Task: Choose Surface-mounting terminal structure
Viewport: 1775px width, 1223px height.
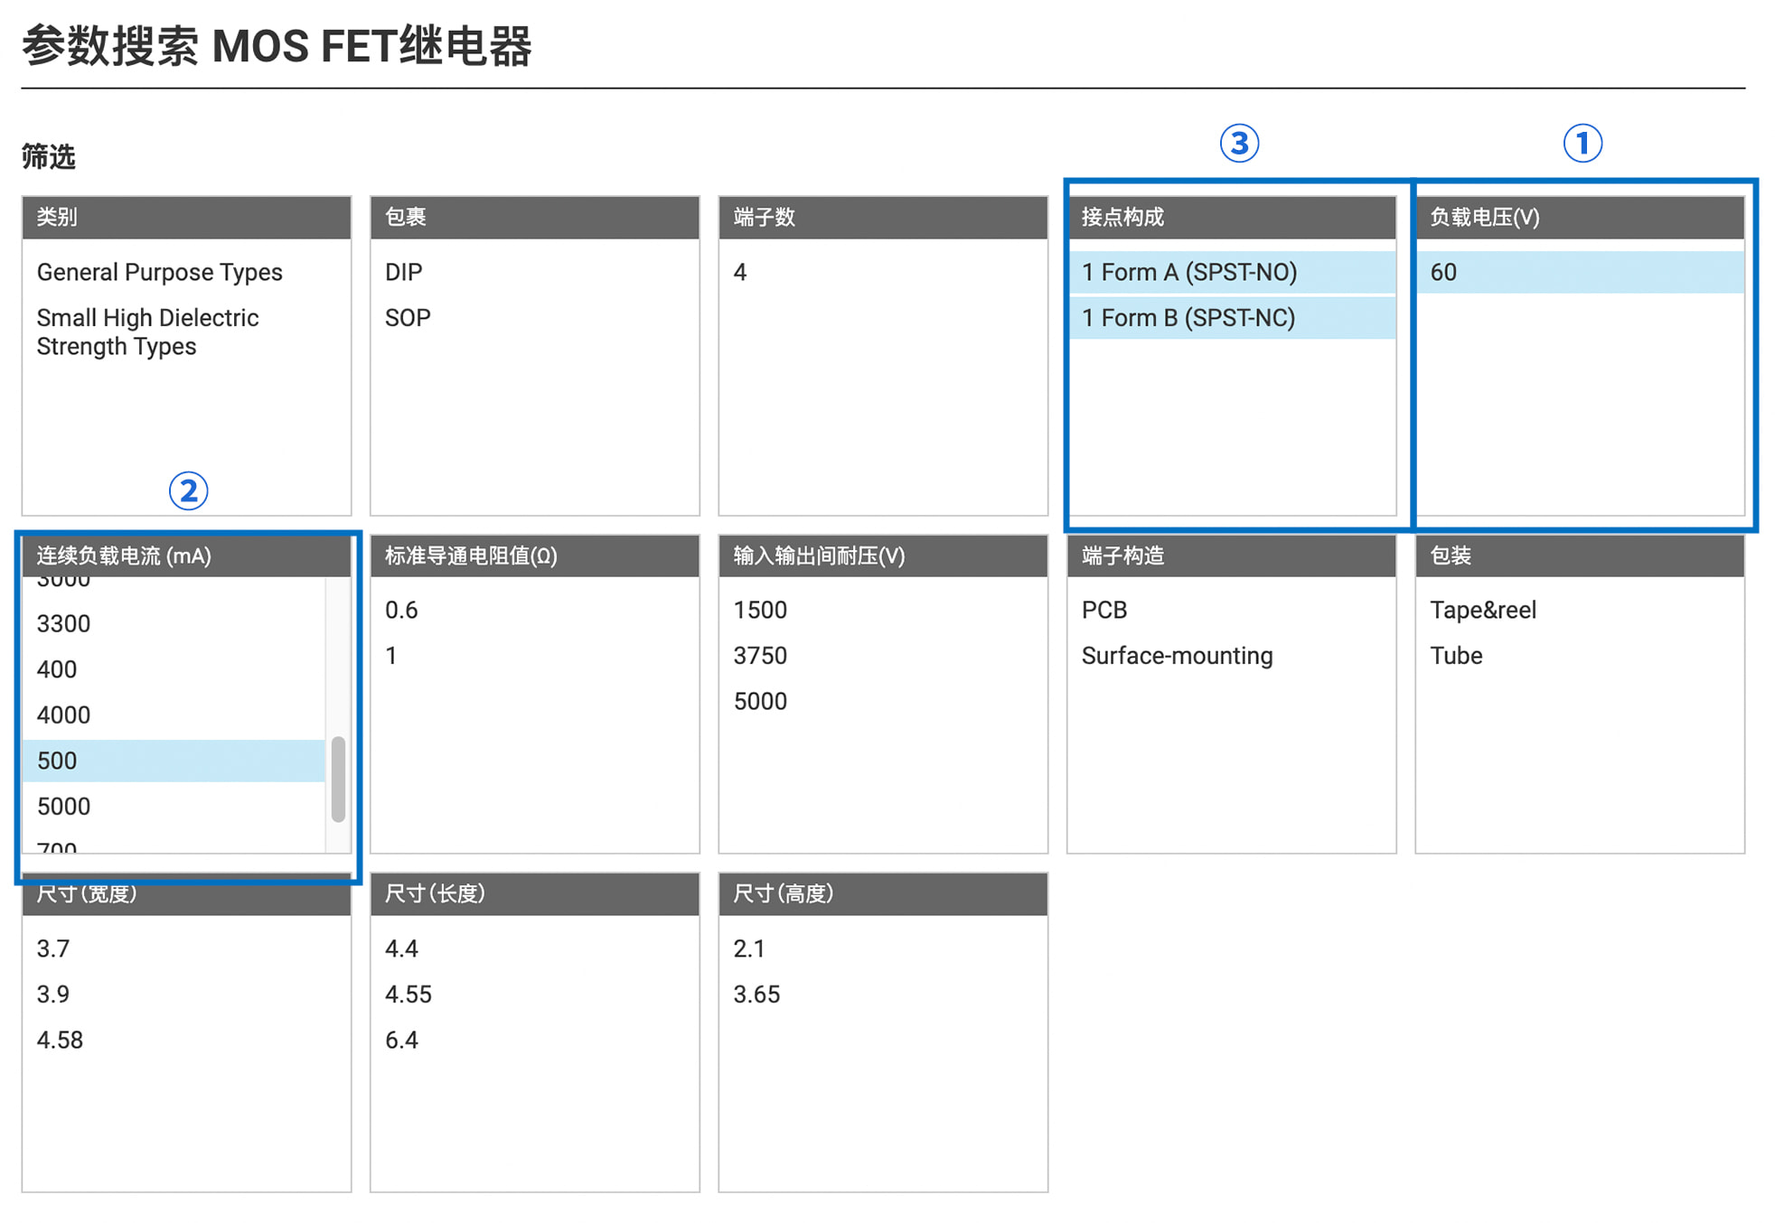Action: 1177,656
